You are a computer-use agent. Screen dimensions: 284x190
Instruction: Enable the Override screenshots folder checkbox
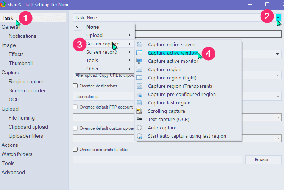tap(75, 149)
